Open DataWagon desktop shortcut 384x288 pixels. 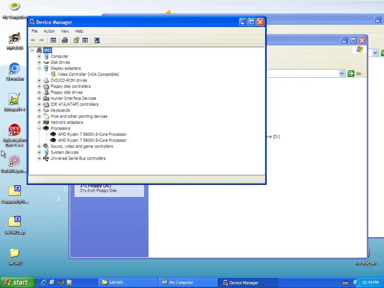click(x=14, y=164)
